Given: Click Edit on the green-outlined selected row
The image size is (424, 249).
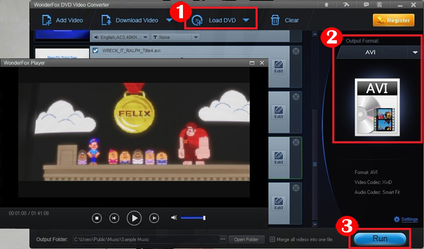Looking at the screenshot, I should (x=279, y=158).
